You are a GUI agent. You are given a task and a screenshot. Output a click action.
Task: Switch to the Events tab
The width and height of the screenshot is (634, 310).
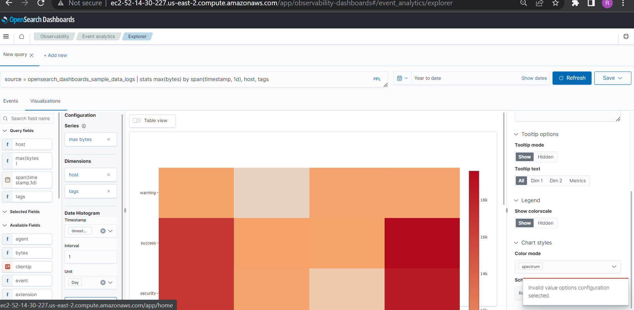[11, 101]
